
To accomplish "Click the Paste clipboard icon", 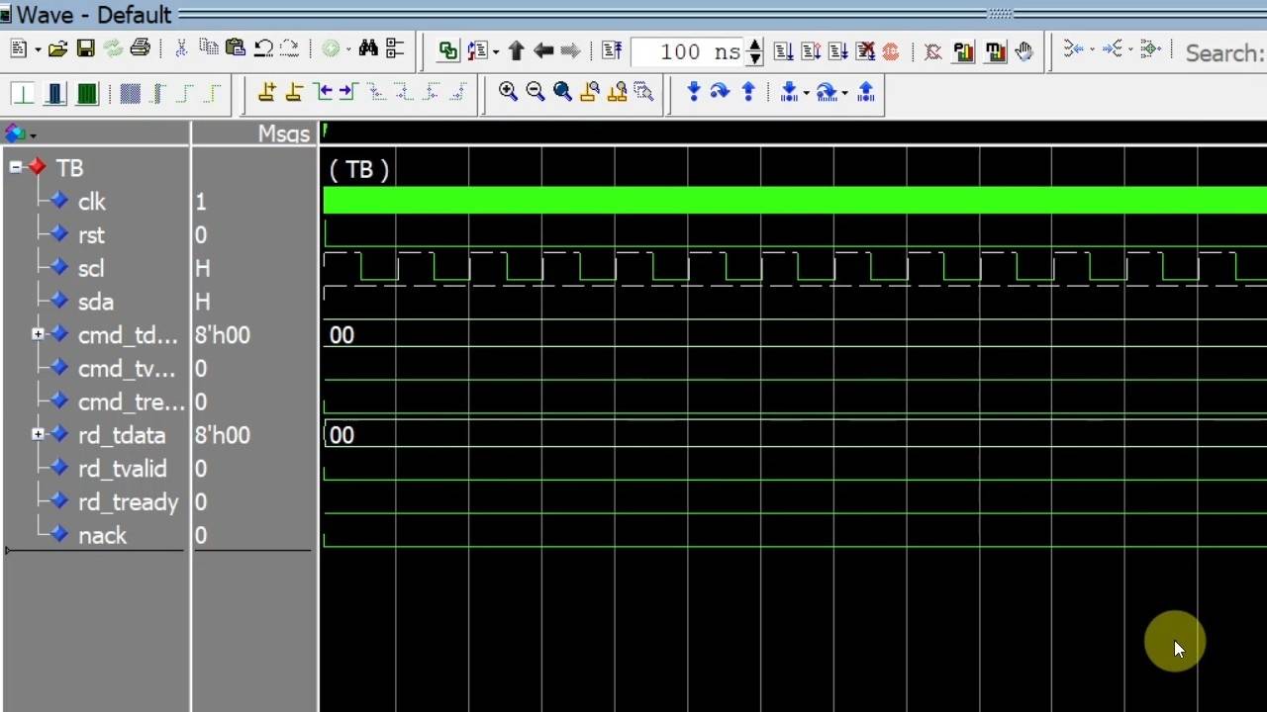I will 236,49.
